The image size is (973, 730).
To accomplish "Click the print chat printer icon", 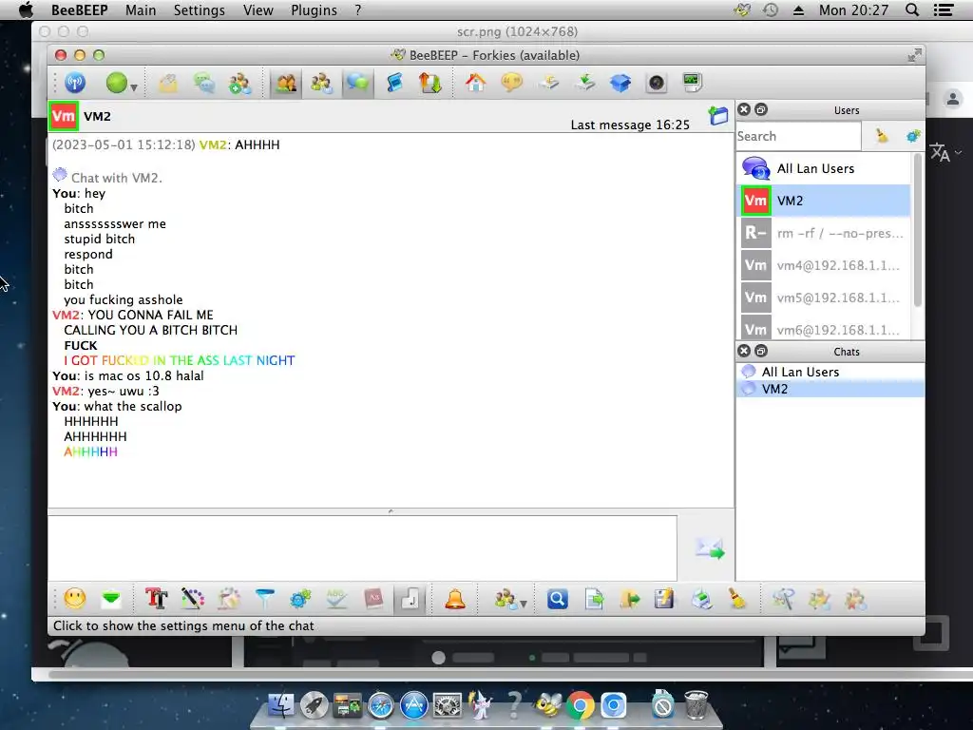I will [x=701, y=599].
